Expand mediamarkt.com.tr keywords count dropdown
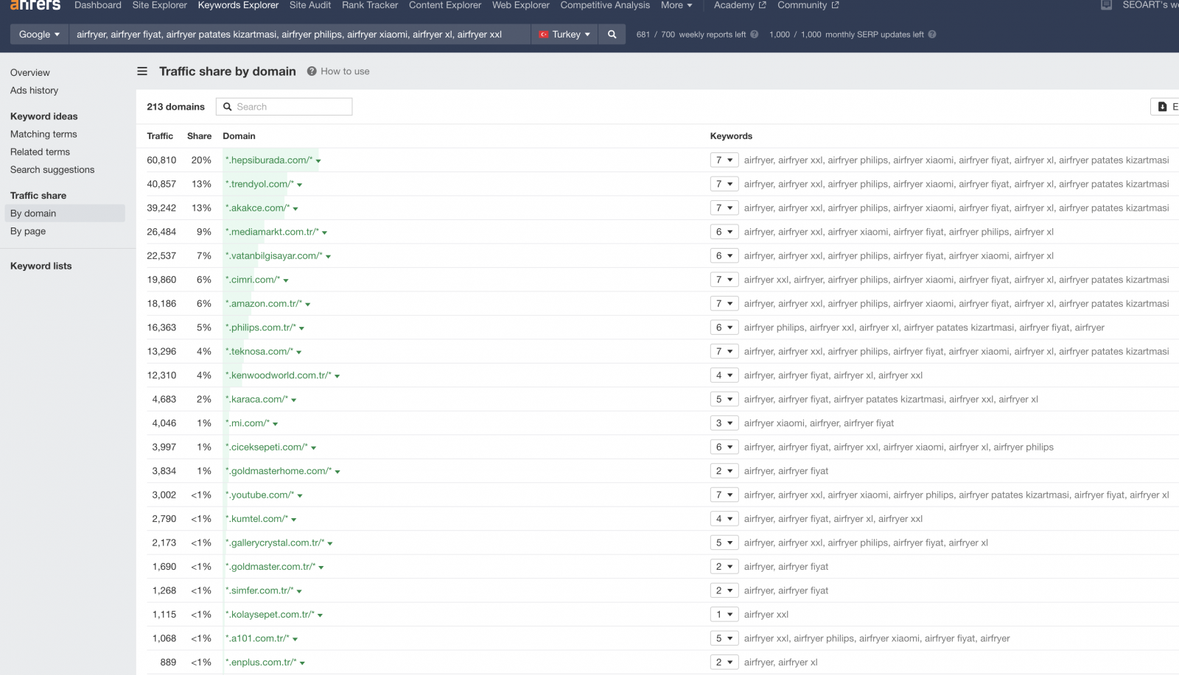Image resolution: width=1179 pixels, height=675 pixels. [x=724, y=232]
